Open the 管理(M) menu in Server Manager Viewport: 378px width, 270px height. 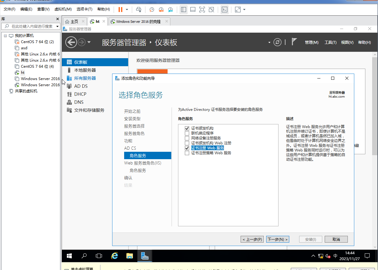(311, 42)
